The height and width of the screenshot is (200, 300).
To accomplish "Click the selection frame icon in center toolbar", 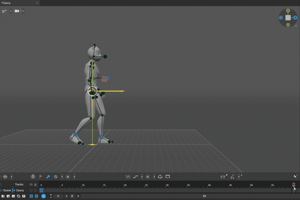I will point(128,177).
